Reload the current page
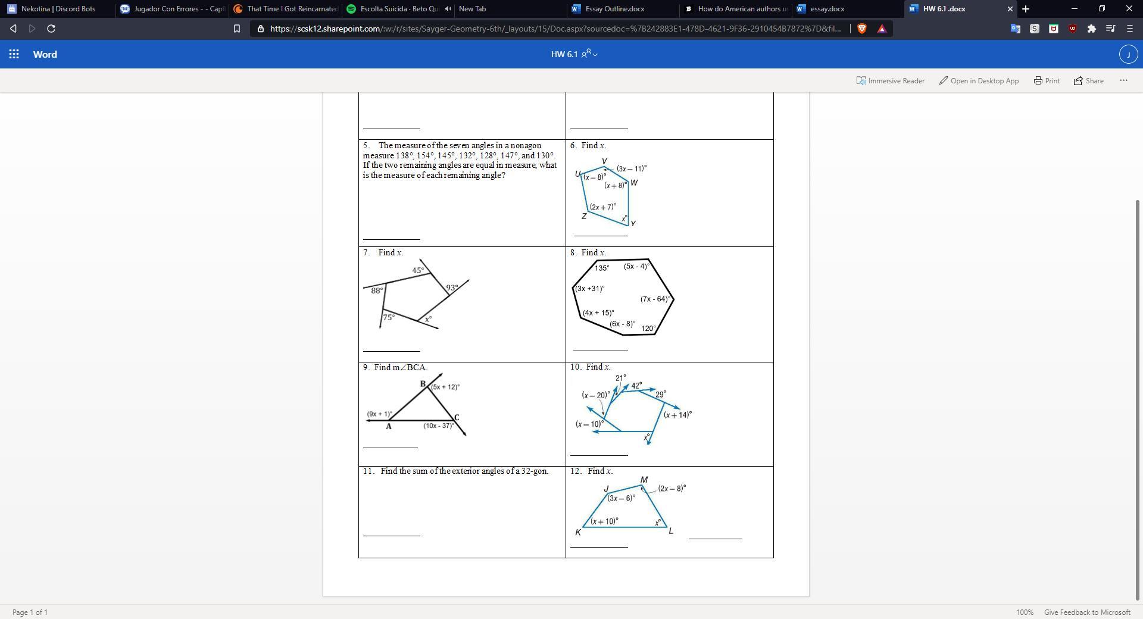This screenshot has width=1143, height=619. click(x=51, y=29)
